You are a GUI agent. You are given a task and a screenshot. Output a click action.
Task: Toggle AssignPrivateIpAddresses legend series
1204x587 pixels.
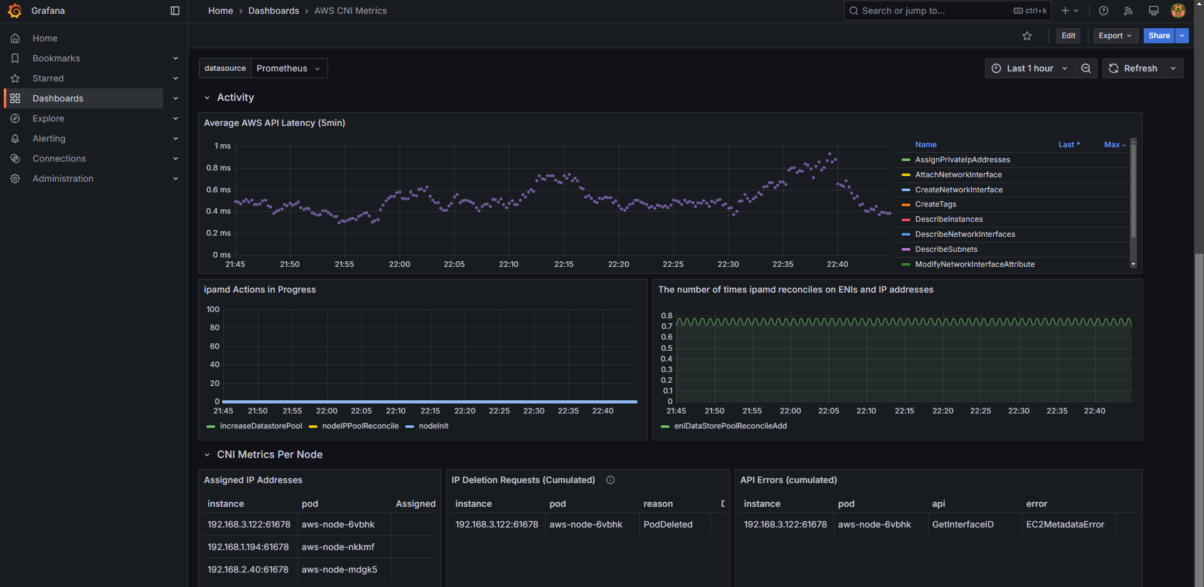tap(962, 160)
